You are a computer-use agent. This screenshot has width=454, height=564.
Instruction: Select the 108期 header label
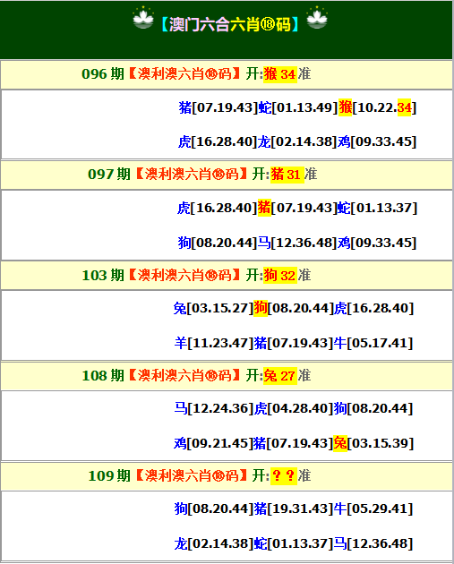[102, 375]
